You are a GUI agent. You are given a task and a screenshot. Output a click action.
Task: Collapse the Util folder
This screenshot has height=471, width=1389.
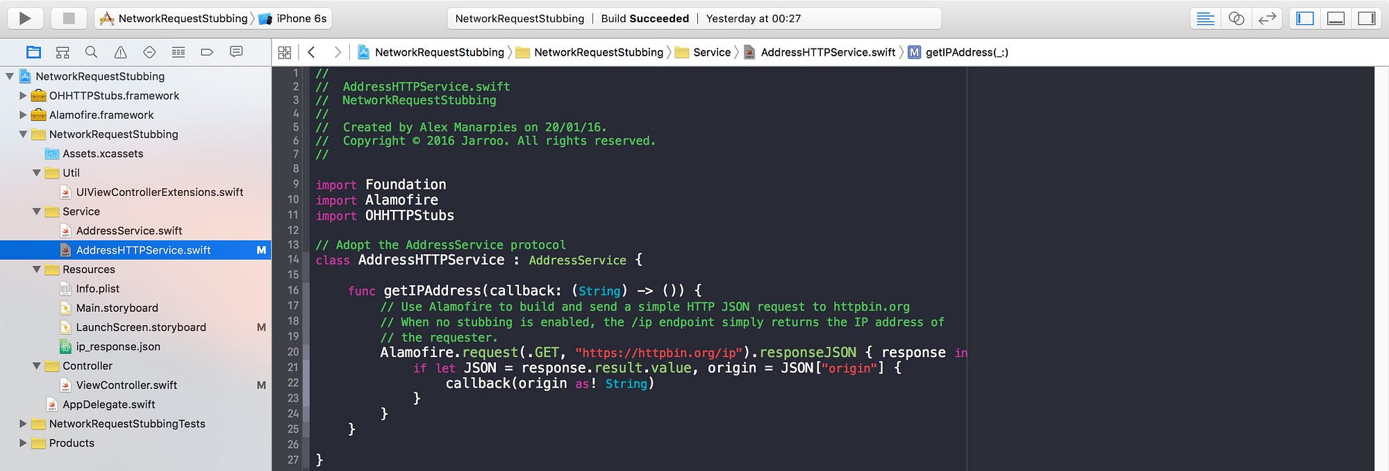pos(37,173)
